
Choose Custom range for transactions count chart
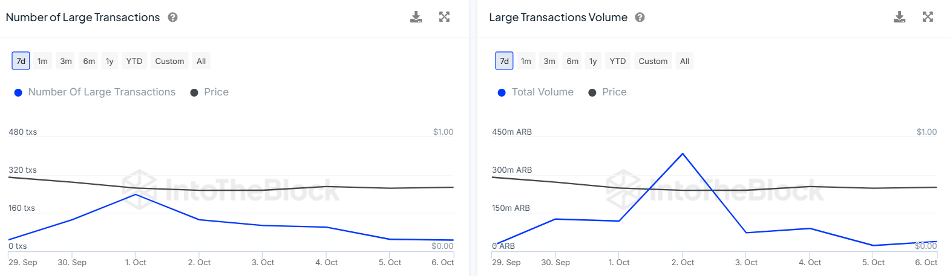(169, 61)
